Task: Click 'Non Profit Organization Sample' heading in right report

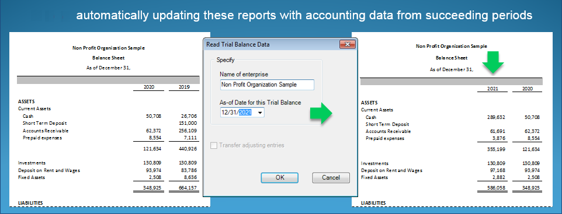Action: click(452, 46)
